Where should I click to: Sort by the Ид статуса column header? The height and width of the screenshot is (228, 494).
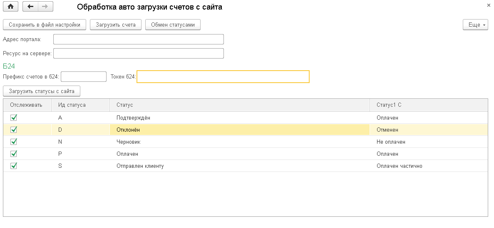coord(81,105)
